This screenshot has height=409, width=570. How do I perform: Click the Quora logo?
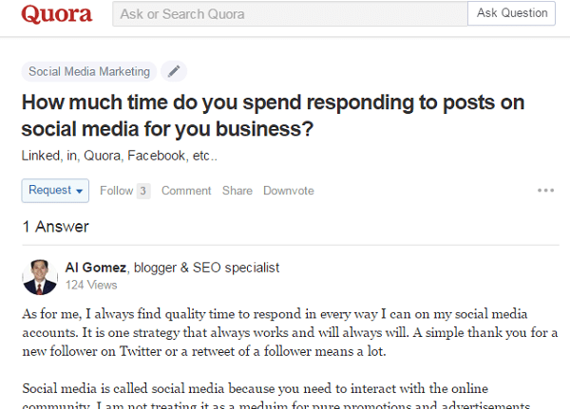57,14
